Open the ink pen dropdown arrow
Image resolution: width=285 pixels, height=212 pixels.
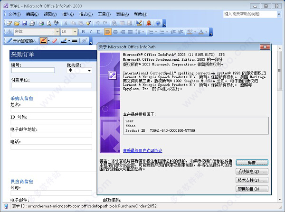49,41
